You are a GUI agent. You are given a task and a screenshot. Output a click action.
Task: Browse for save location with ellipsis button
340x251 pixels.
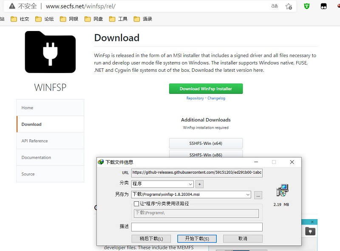click(258, 195)
